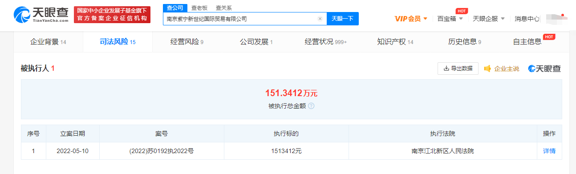Click the help question mark beside 被执行总金额
This screenshot has height=174, width=576.
click(311, 106)
